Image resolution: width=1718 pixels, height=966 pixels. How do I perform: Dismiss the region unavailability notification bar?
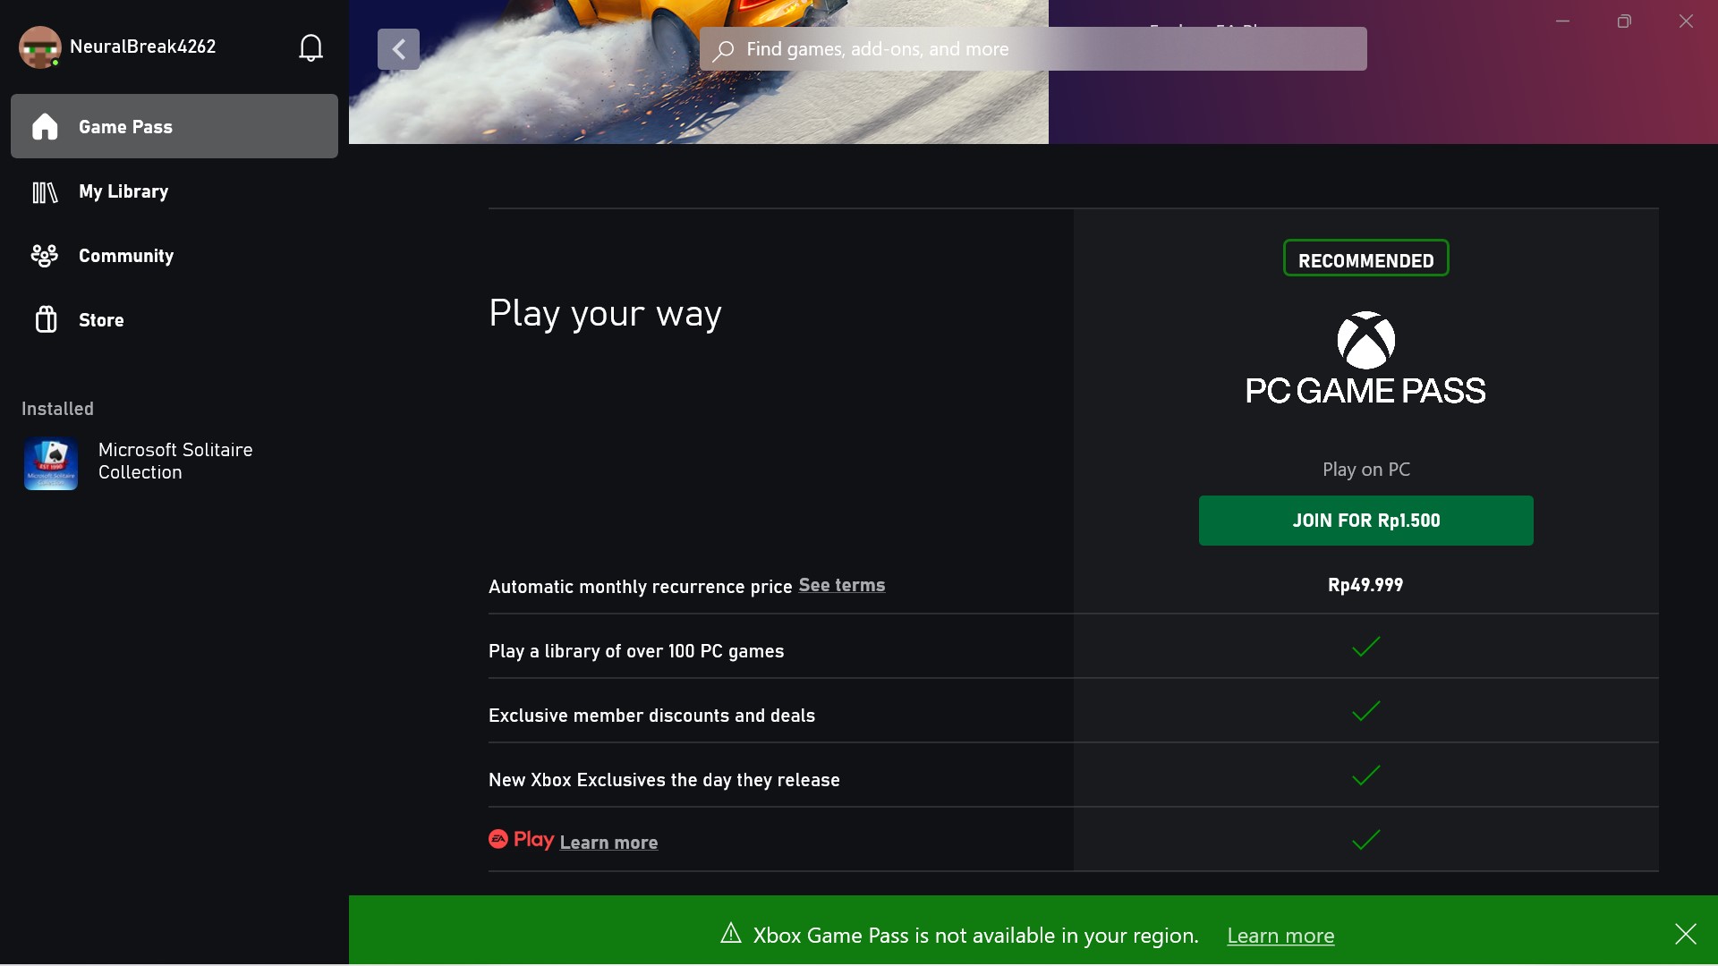[x=1686, y=933]
